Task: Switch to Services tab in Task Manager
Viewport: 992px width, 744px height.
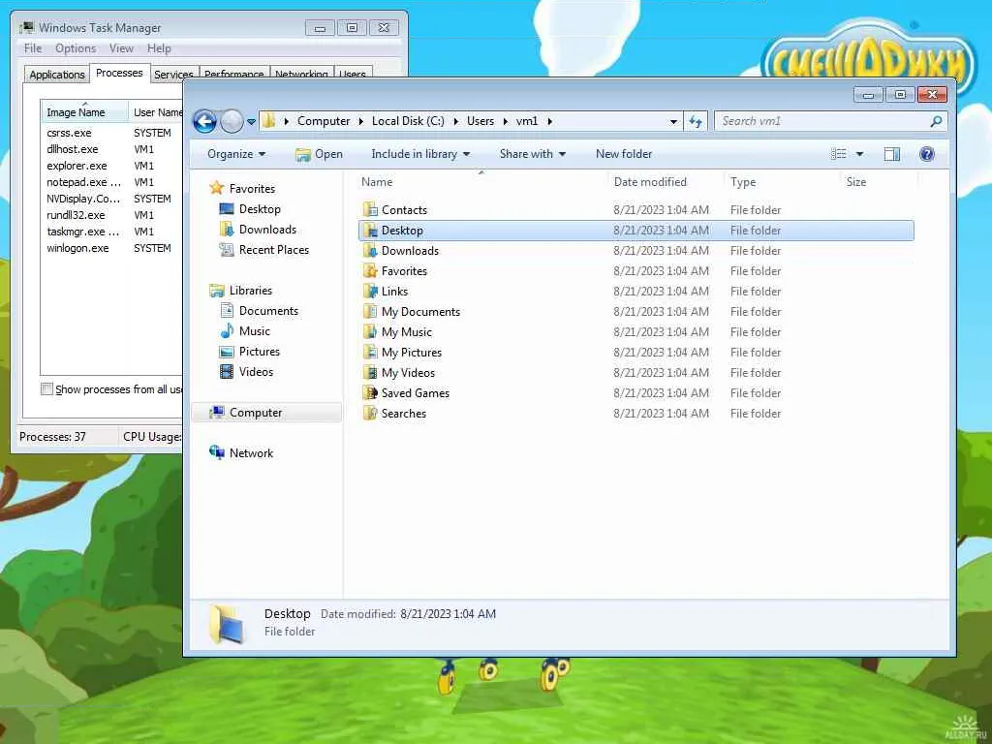Action: click(174, 74)
